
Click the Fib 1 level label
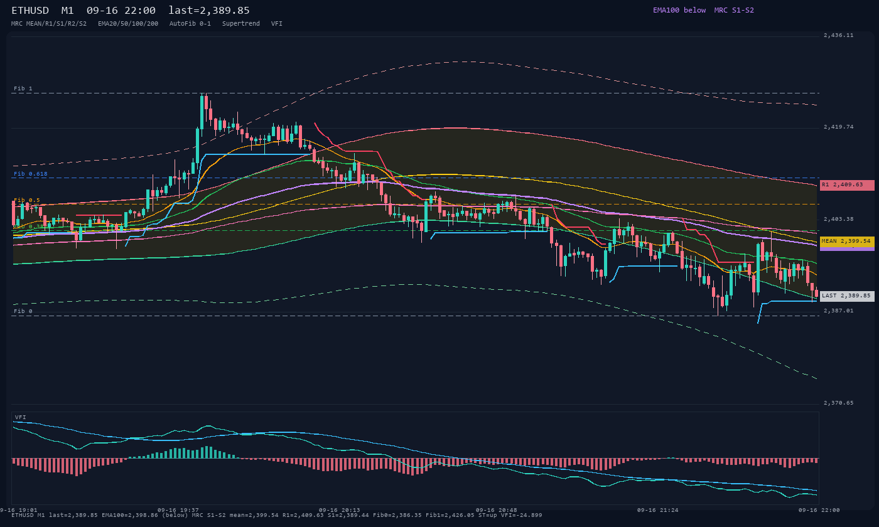point(23,88)
